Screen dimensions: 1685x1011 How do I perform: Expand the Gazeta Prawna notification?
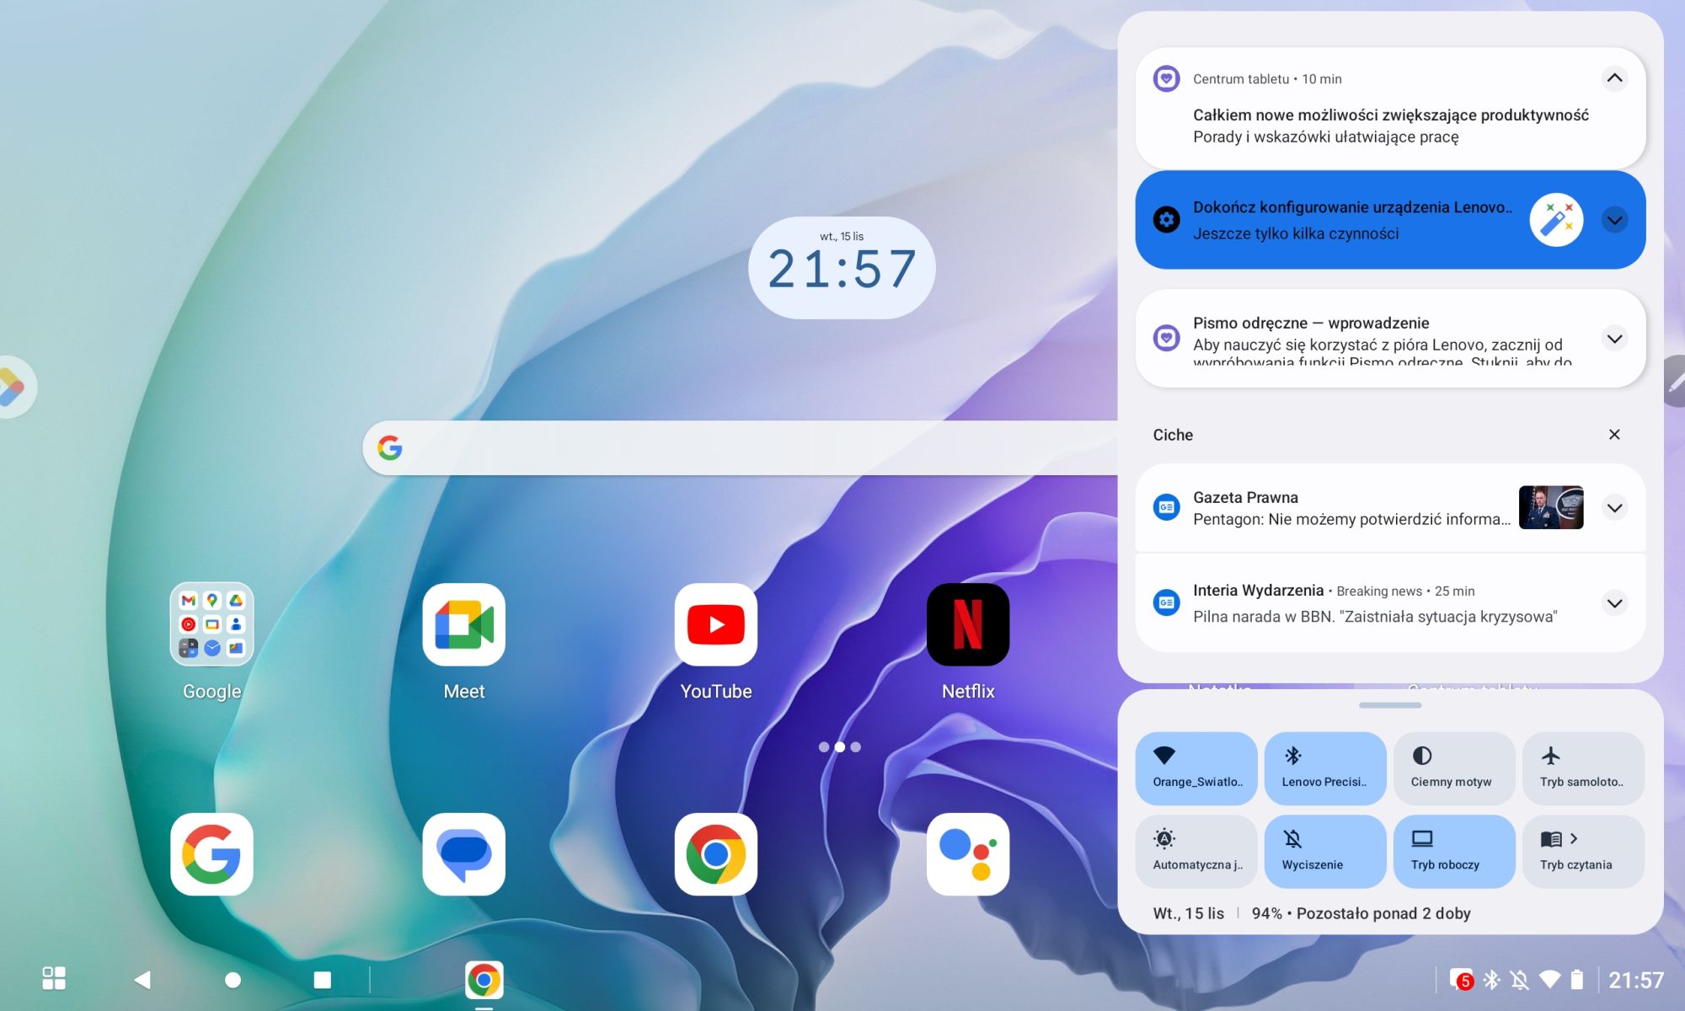pos(1614,508)
